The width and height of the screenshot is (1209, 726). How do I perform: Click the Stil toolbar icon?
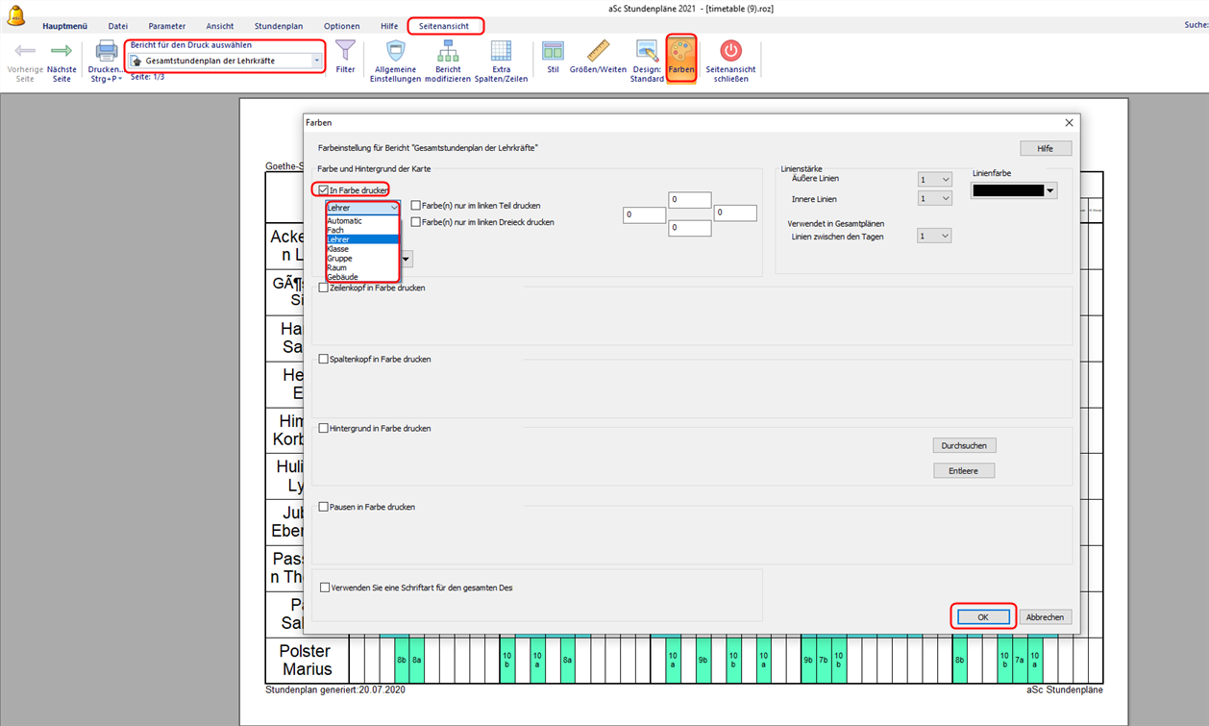[553, 51]
